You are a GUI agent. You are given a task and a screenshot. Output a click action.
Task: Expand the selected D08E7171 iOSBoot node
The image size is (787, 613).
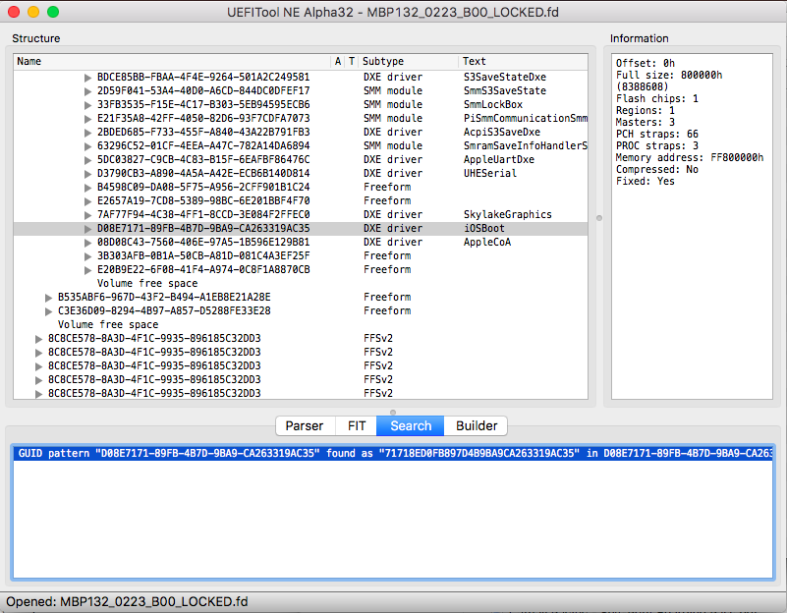87,229
